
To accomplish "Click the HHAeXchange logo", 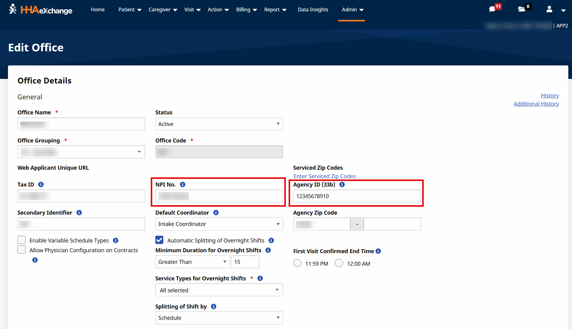I will pos(41,10).
